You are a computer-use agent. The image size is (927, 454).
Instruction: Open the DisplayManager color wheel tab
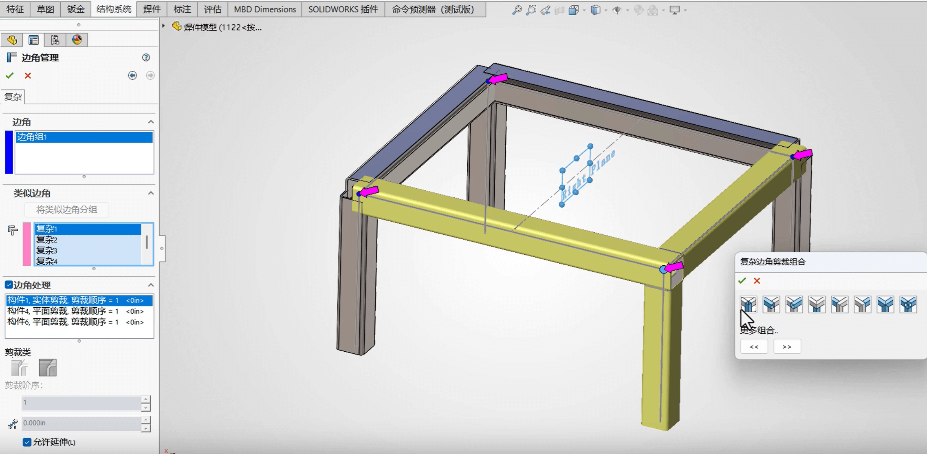pyautogui.click(x=77, y=40)
